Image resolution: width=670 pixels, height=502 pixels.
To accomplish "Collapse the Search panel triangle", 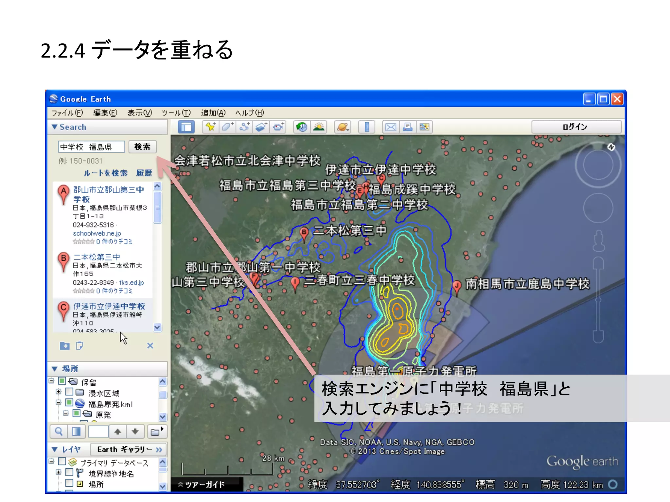I will click(54, 127).
